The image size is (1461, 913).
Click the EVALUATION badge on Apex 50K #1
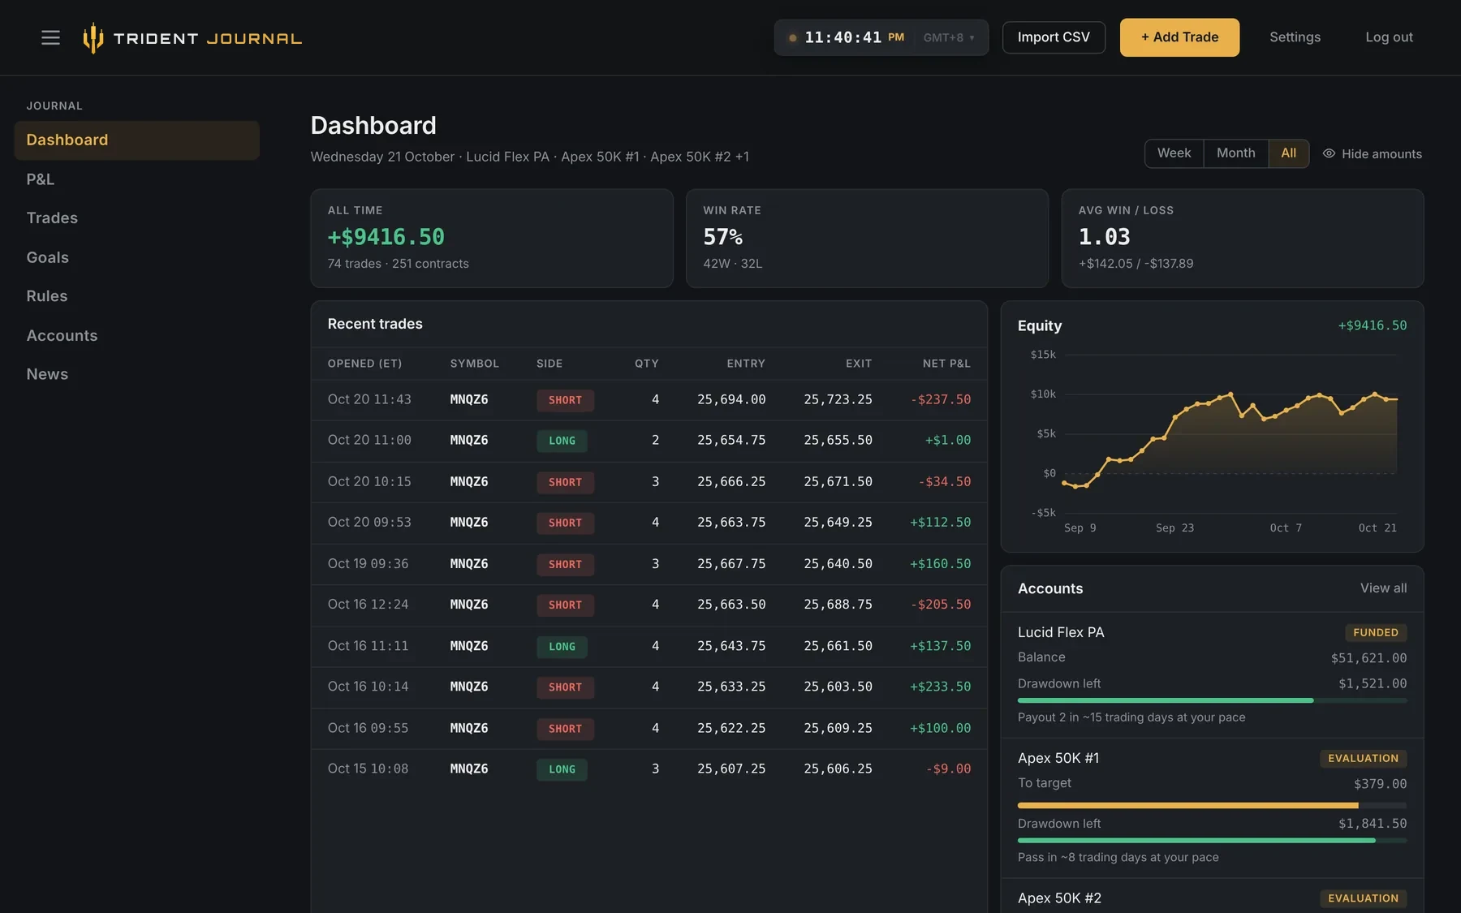tap(1363, 758)
